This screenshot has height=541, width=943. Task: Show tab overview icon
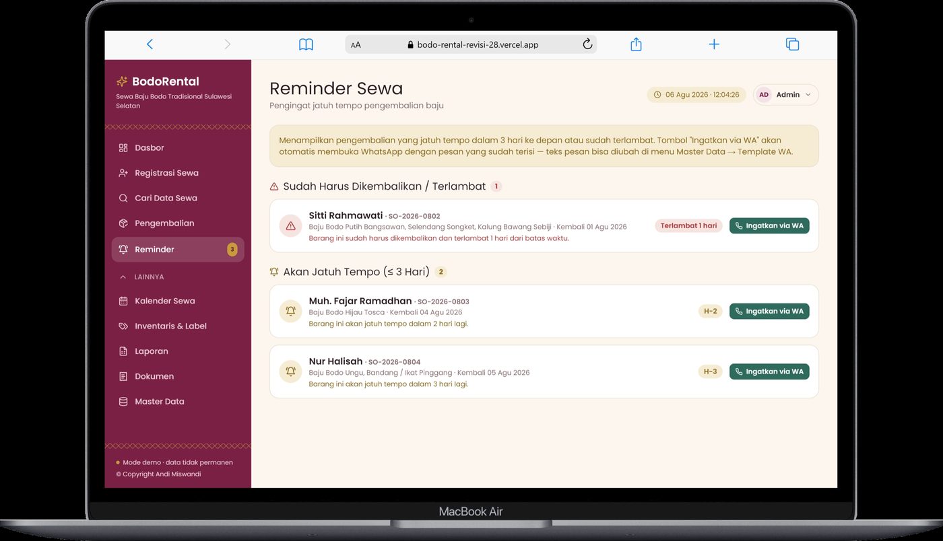pyautogui.click(x=792, y=44)
